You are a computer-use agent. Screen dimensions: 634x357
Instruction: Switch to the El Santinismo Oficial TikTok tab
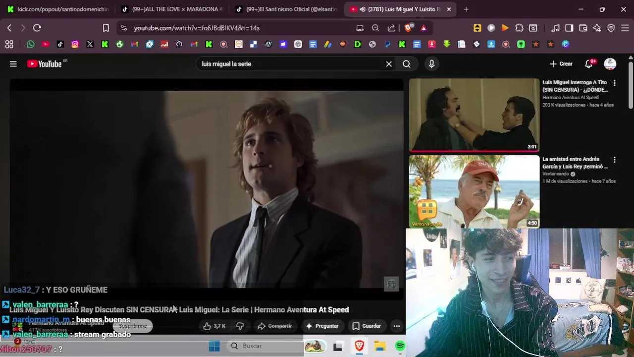pos(286,9)
